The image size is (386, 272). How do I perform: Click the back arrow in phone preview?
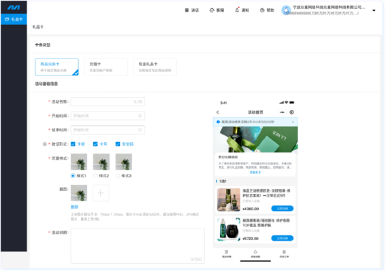point(218,112)
